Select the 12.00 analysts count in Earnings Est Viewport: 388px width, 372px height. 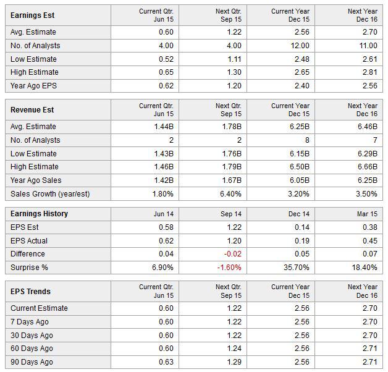[300, 46]
